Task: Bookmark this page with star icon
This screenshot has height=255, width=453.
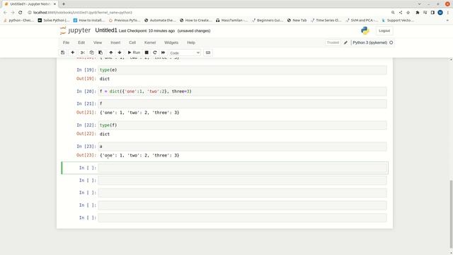Action: 408,13
